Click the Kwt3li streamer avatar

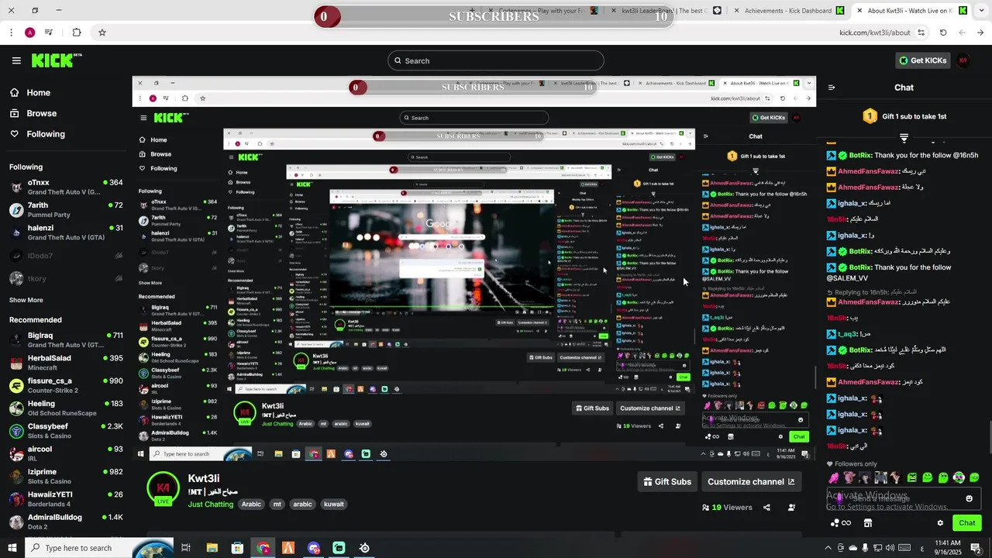[164, 488]
